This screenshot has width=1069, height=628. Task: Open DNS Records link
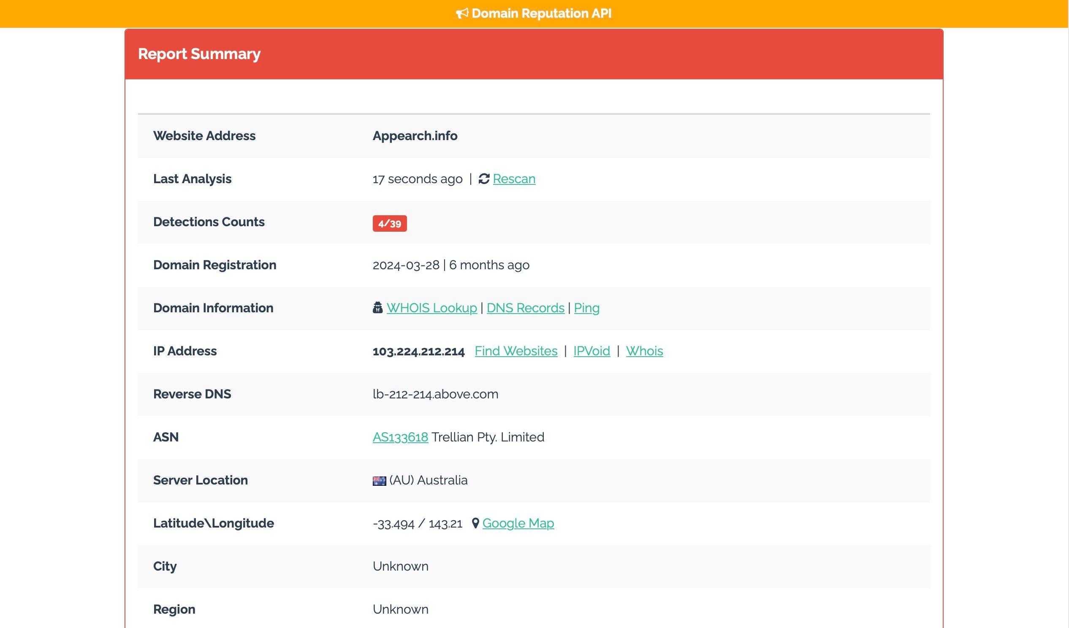tap(526, 308)
